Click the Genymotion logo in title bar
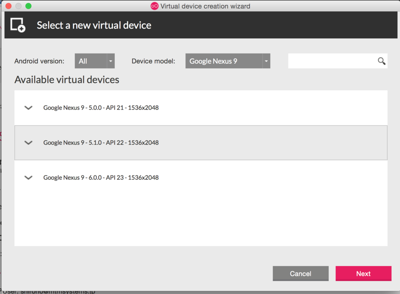The width and height of the screenshot is (400, 294). click(x=154, y=6)
